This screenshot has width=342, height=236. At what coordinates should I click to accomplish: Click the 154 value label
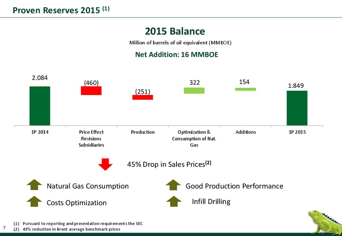point(244,82)
